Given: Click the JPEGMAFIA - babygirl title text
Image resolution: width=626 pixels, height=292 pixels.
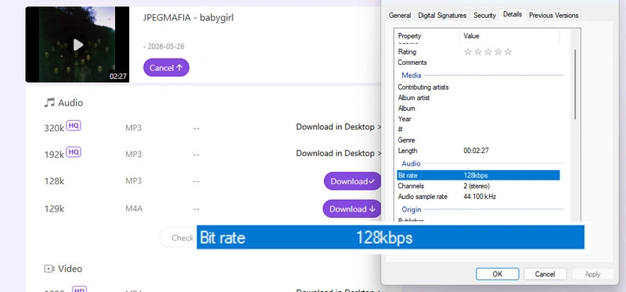Looking at the screenshot, I should click(x=189, y=18).
